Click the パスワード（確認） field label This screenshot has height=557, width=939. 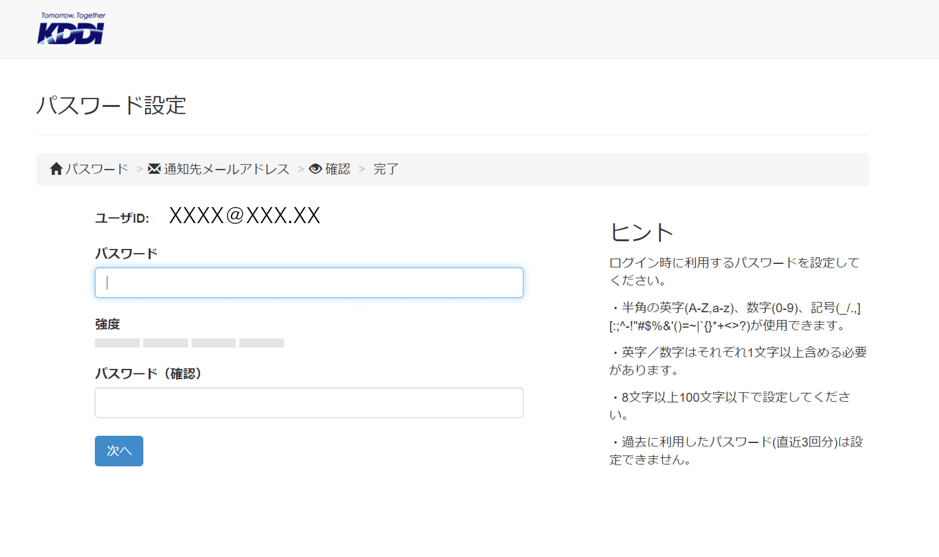pyautogui.click(x=148, y=373)
